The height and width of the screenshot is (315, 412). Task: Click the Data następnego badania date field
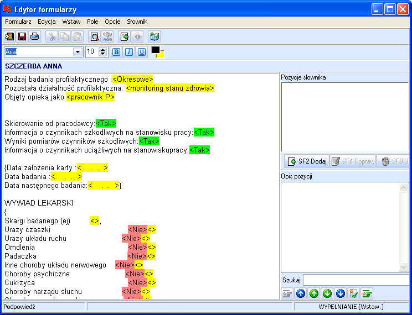104,186
